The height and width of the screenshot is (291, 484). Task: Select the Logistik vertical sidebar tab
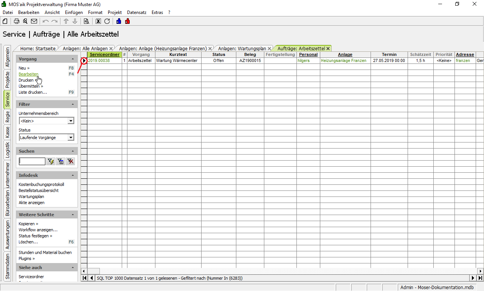(7, 150)
